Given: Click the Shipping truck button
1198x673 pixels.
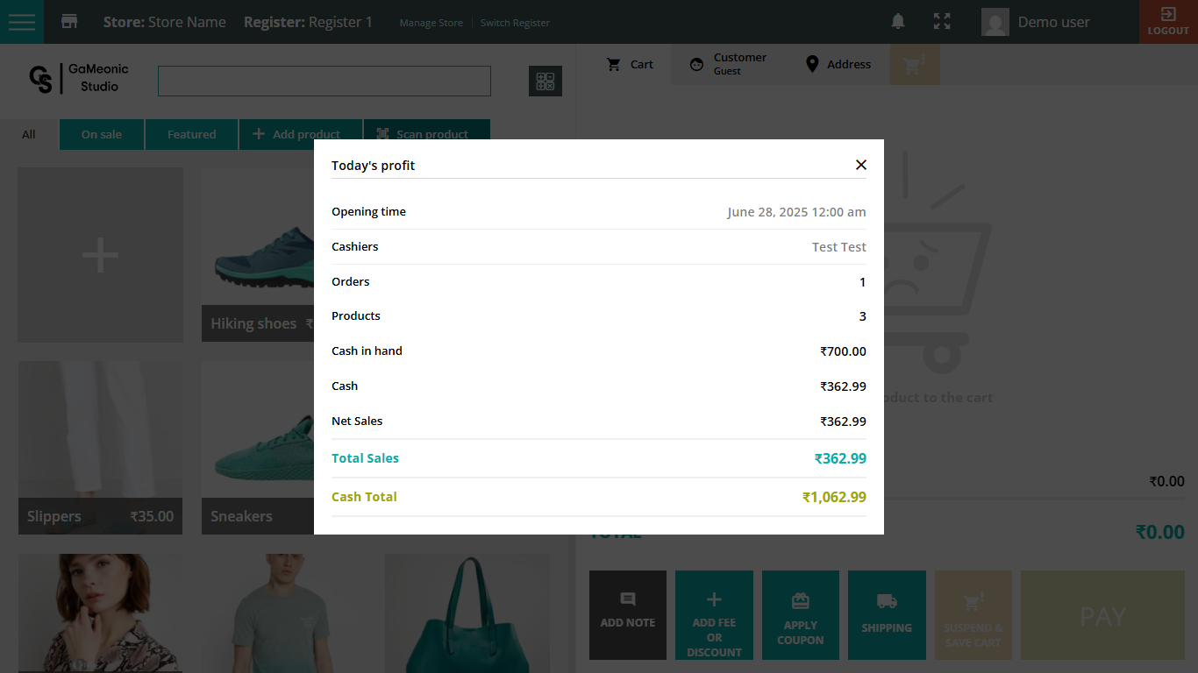Looking at the screenshot, I should tap(887, 614).
